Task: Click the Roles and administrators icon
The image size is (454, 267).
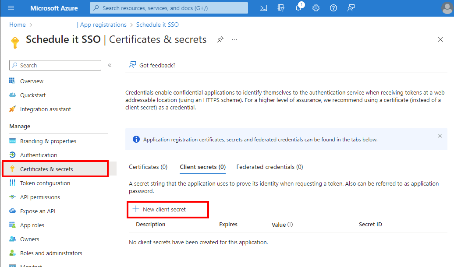Action: [x=12, y=253]
